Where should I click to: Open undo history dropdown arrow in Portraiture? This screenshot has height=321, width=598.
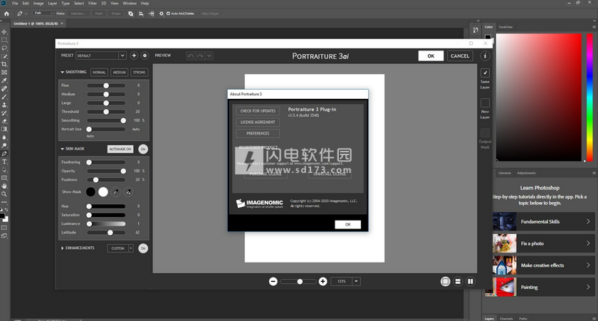[x=209, y=56]
